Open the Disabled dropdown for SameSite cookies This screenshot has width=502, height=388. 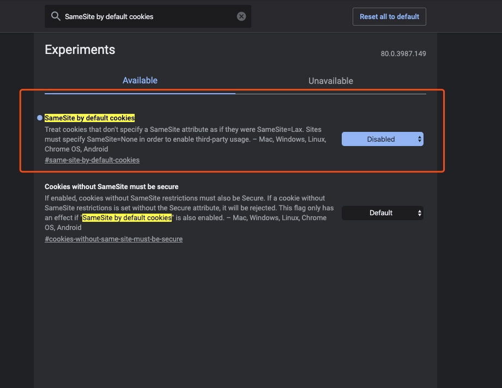[x=383, y=140]
